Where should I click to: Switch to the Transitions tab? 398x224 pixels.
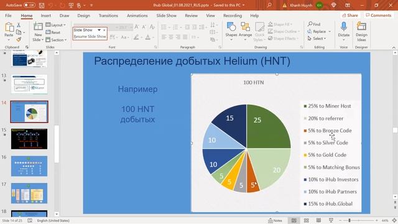click(x=108, y=16)
